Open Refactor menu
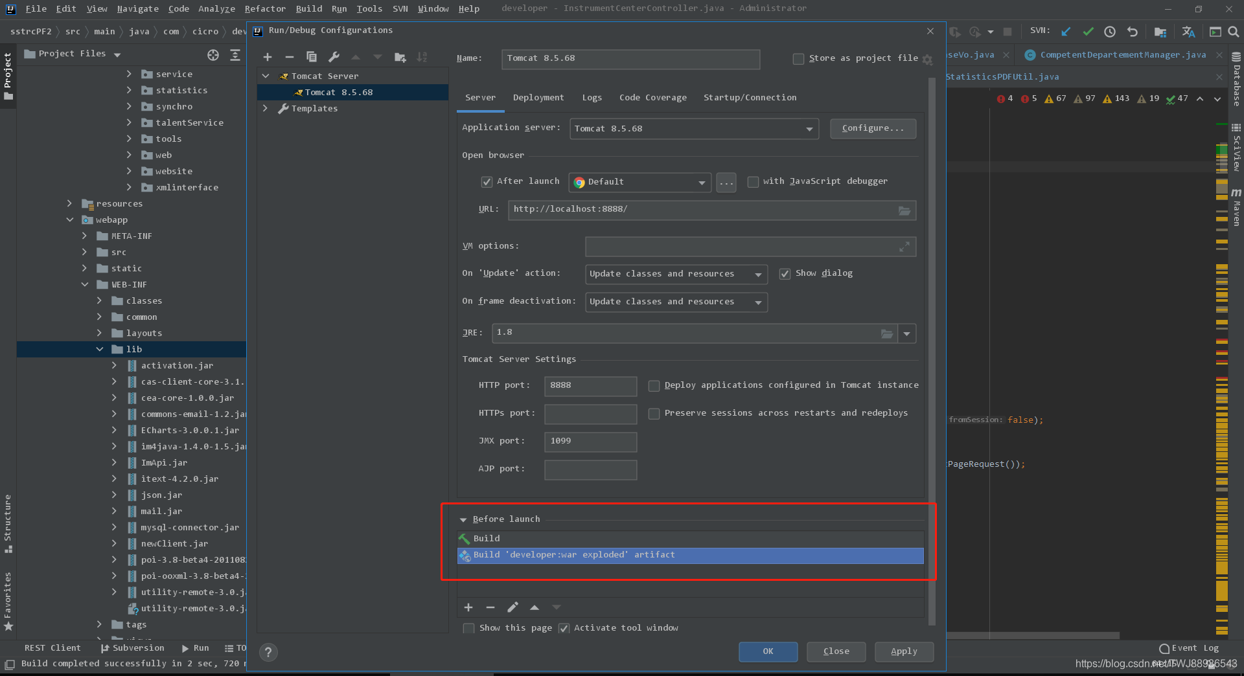This screenshot has width=1244, height=676. (265, 8)
